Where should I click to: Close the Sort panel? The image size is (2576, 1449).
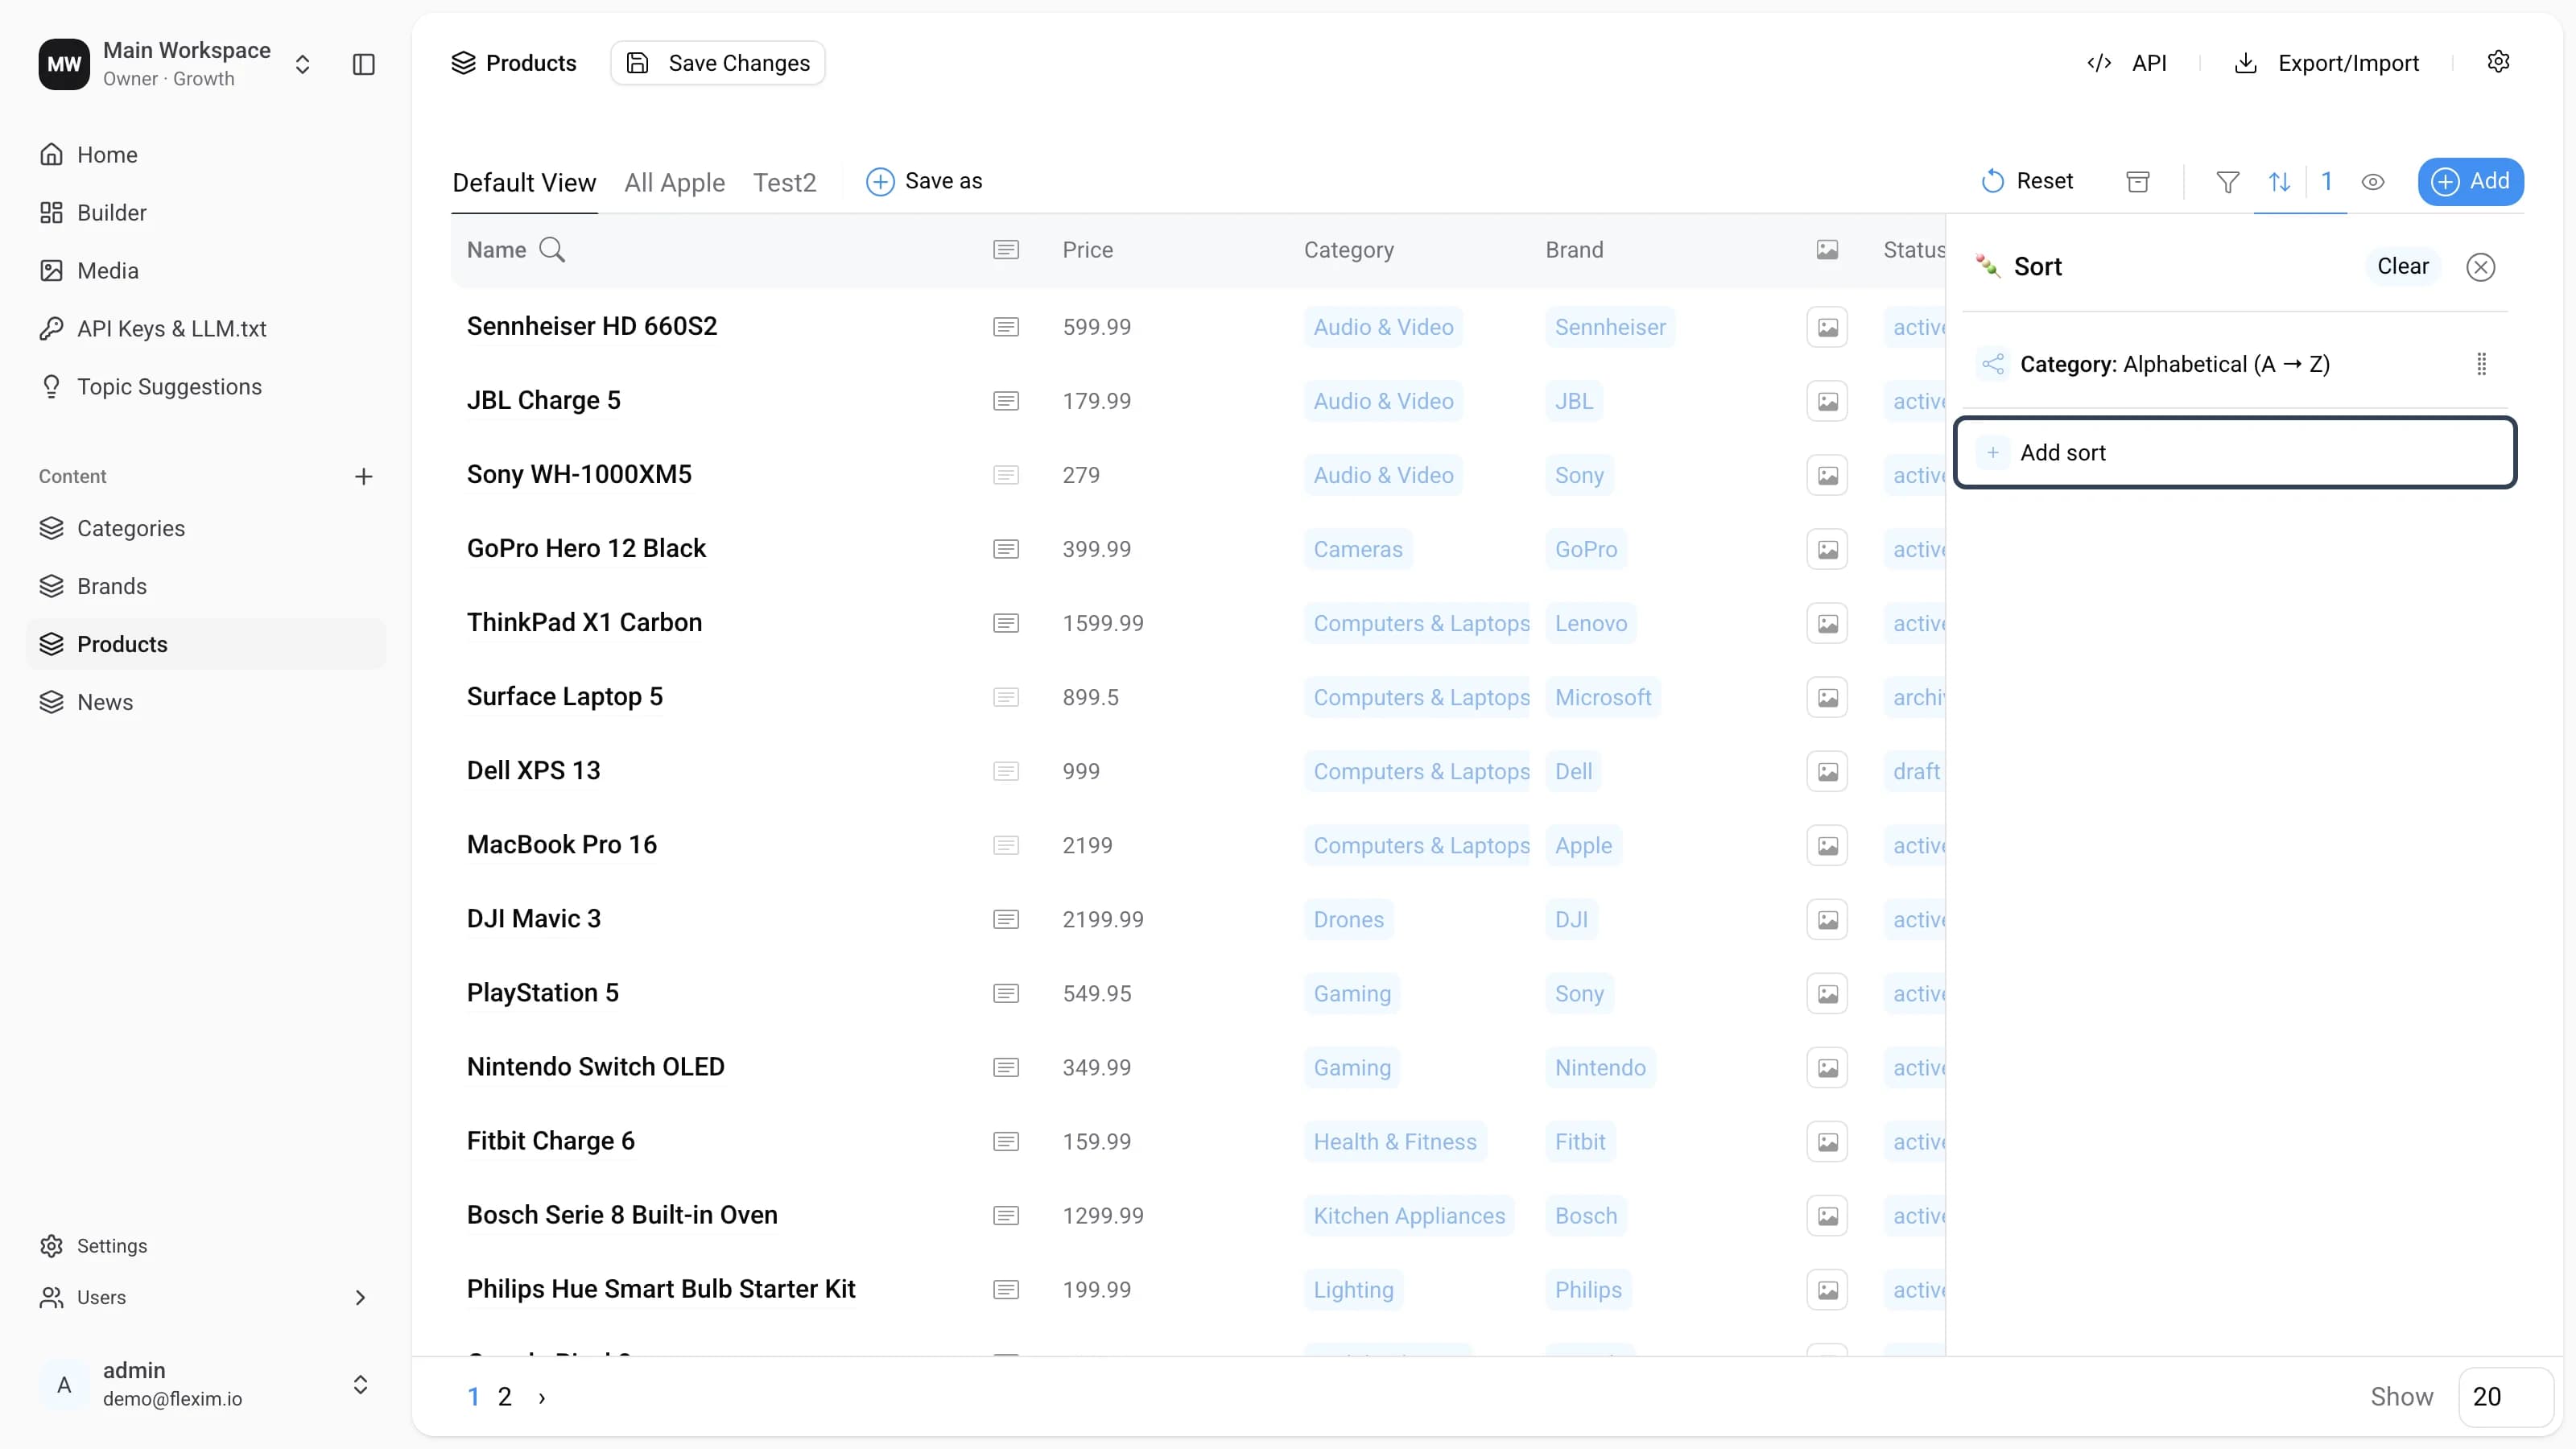pos(2480,267)
